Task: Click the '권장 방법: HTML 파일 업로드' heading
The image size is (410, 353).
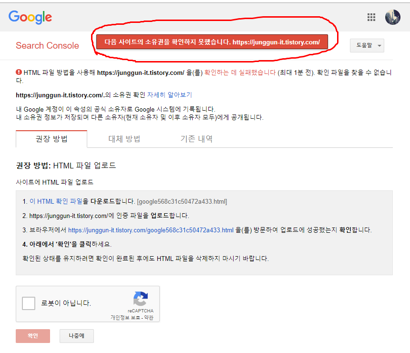Action: (x=66, y=166)
